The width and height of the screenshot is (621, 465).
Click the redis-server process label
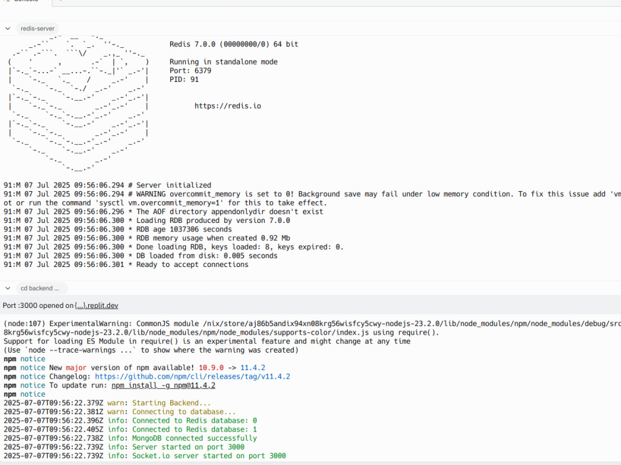tap(38, 29)
